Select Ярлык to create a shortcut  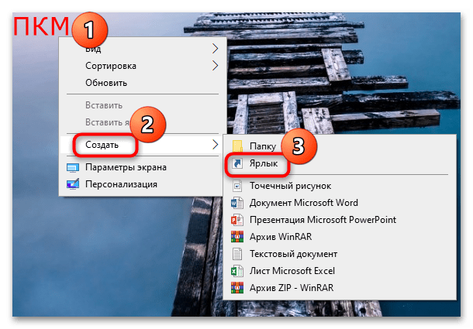(340, 163)
